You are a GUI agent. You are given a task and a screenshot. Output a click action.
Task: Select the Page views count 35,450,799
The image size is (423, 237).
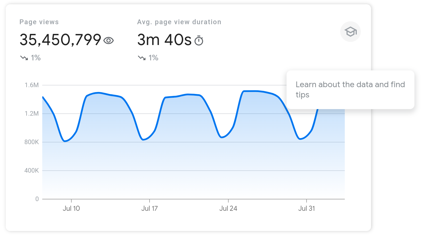(x=60, y=40)
